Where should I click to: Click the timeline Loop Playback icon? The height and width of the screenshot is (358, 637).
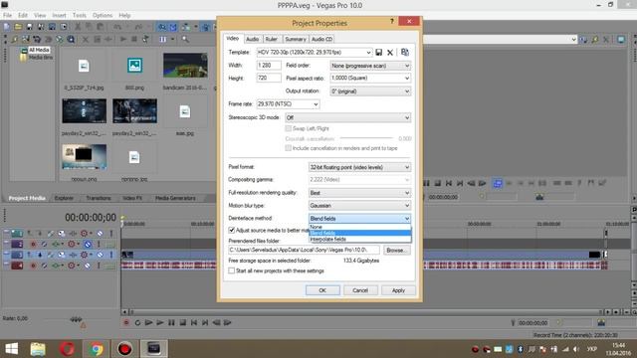click(137, 322)
